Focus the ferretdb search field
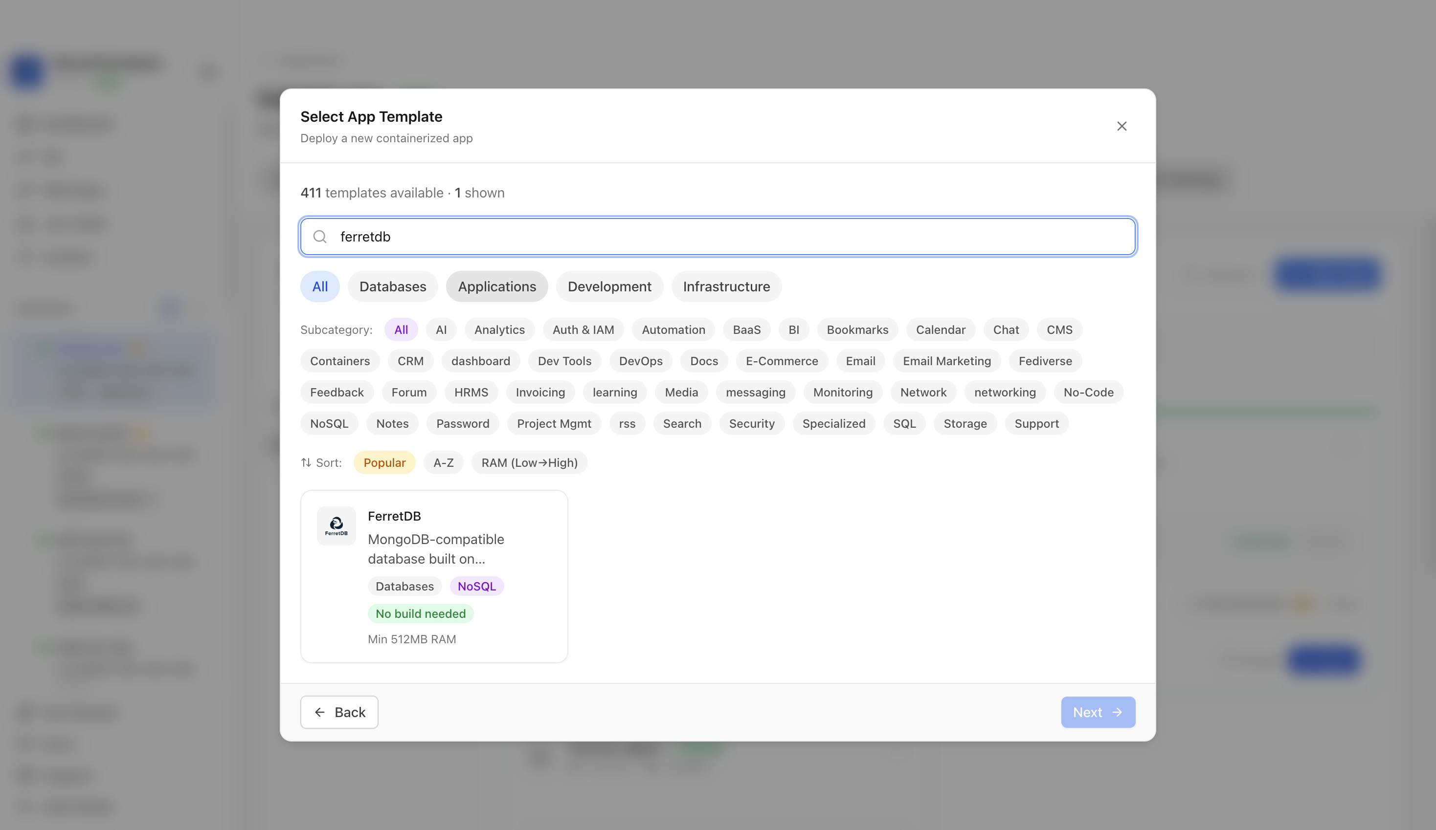 (718, 237)
